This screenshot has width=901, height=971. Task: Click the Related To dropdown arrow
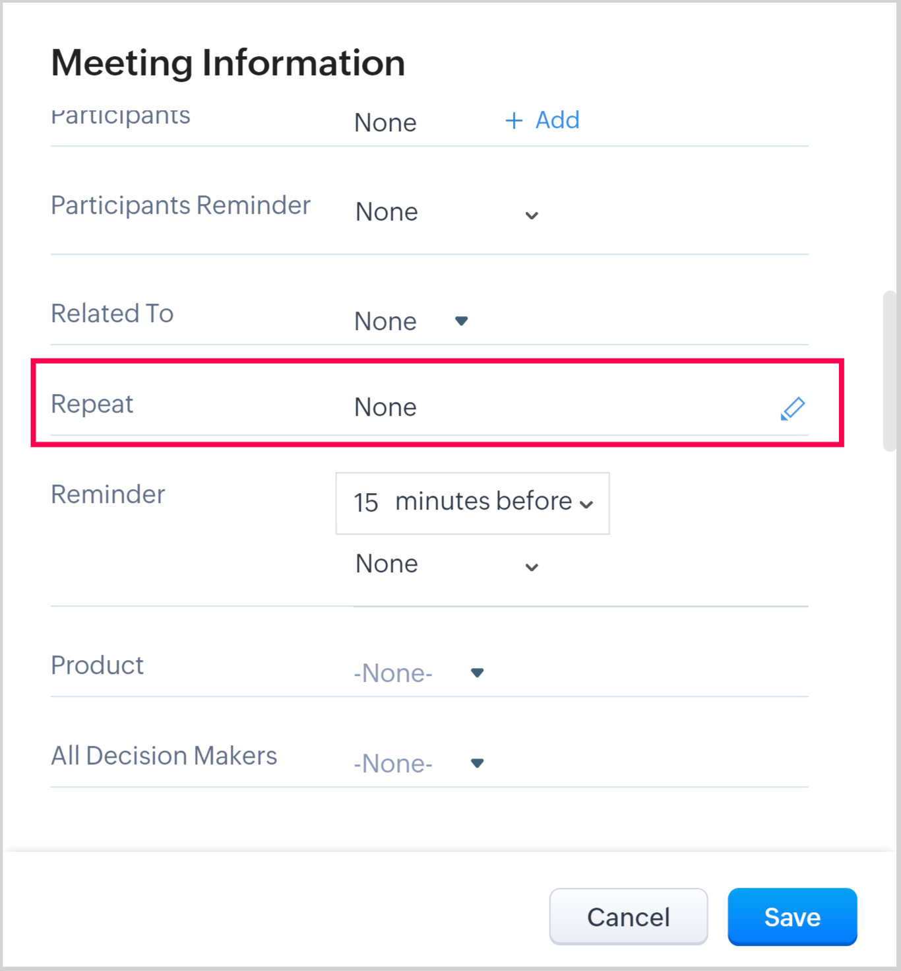pos(461,321)
